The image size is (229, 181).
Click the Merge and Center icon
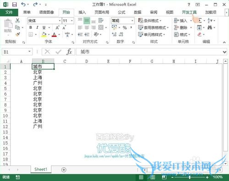pos(101,27)
